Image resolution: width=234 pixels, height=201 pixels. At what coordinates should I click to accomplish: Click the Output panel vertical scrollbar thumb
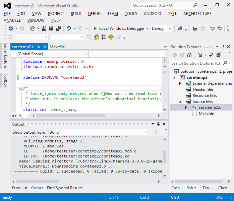click(165, 157)
